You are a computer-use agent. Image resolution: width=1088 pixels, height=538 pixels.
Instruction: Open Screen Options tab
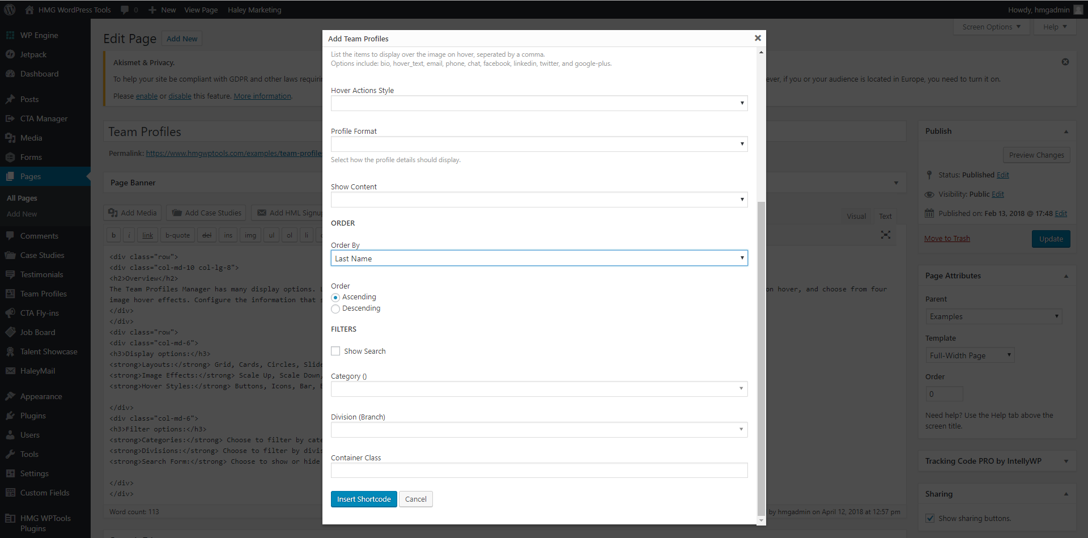(x=991, y=27)
